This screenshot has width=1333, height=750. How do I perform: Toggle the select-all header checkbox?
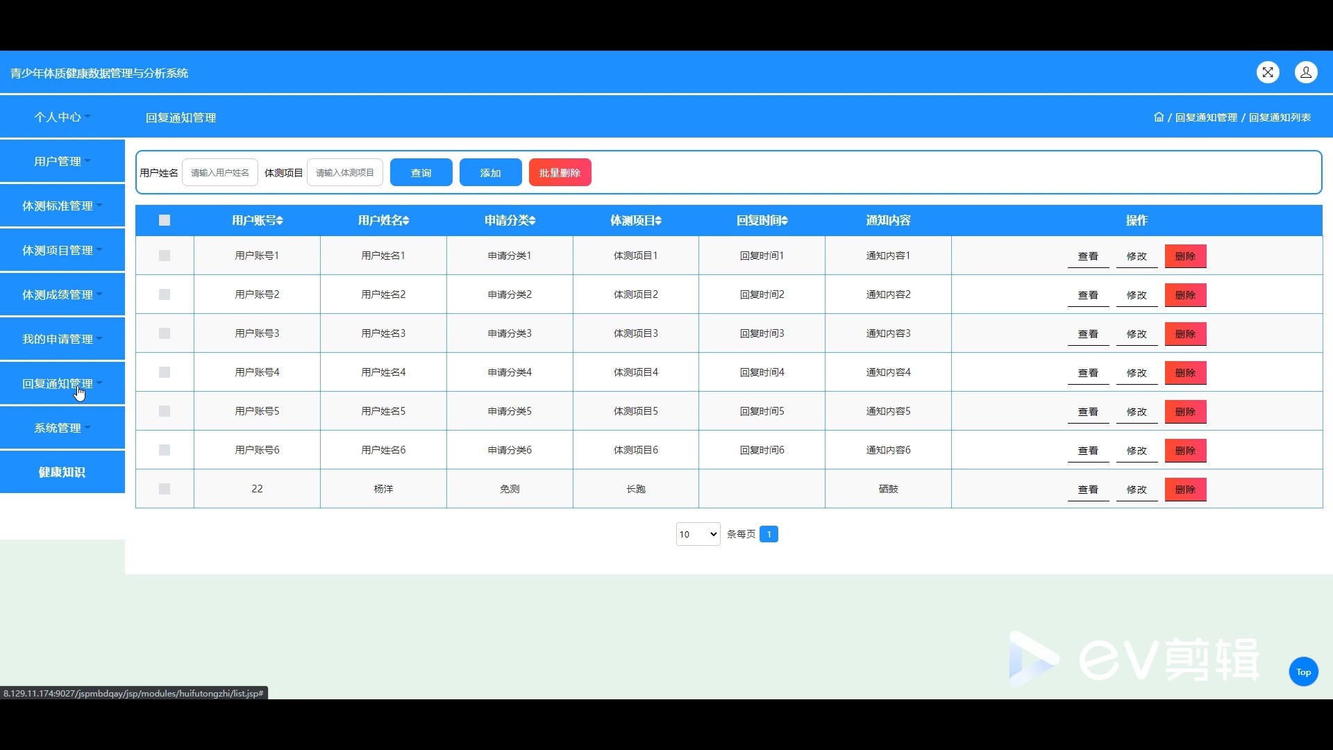tap(165, 220)
